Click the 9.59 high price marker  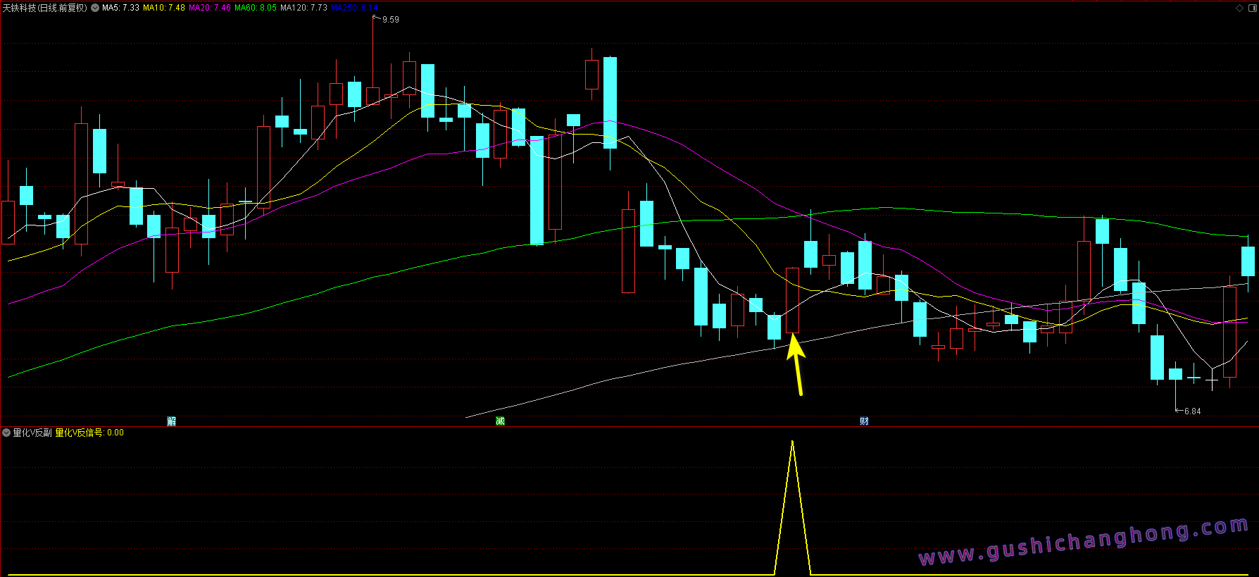tap(390, 20)
